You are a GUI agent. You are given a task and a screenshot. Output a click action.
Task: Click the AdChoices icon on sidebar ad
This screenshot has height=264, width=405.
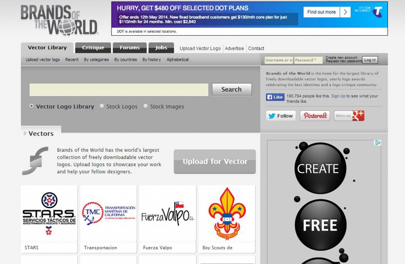click(x=378, y=143)
